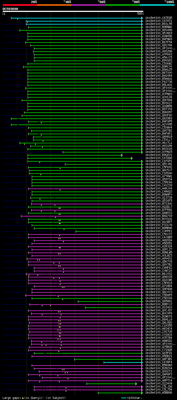Select label UniRef100_C6HF62
This screenshot has width=177, height=400.
[x=159, y=268]
